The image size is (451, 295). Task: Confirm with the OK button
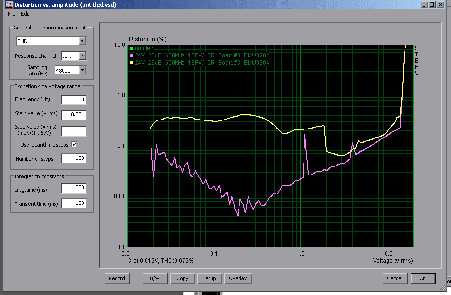(x=423, y=278)
